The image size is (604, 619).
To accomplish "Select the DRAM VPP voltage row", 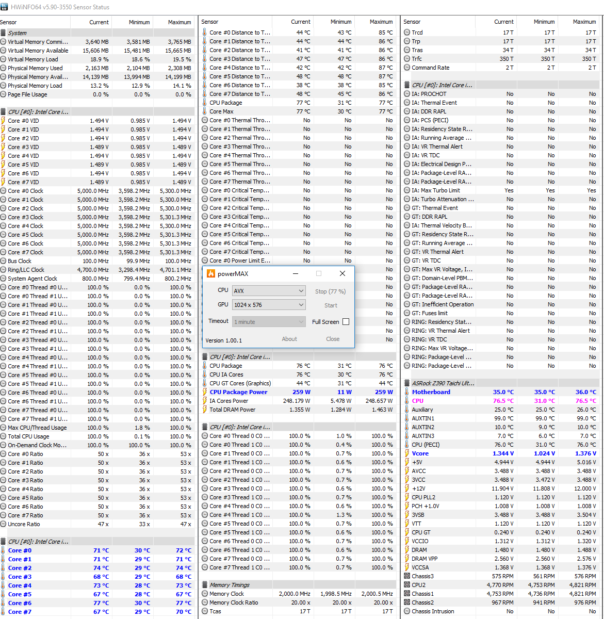I will click(x=501, y=559).
